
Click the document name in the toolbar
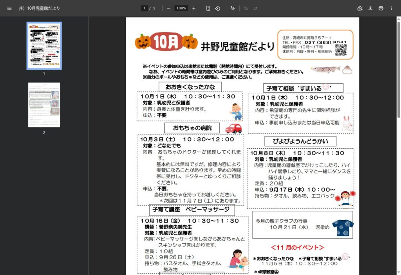point(39,8)
